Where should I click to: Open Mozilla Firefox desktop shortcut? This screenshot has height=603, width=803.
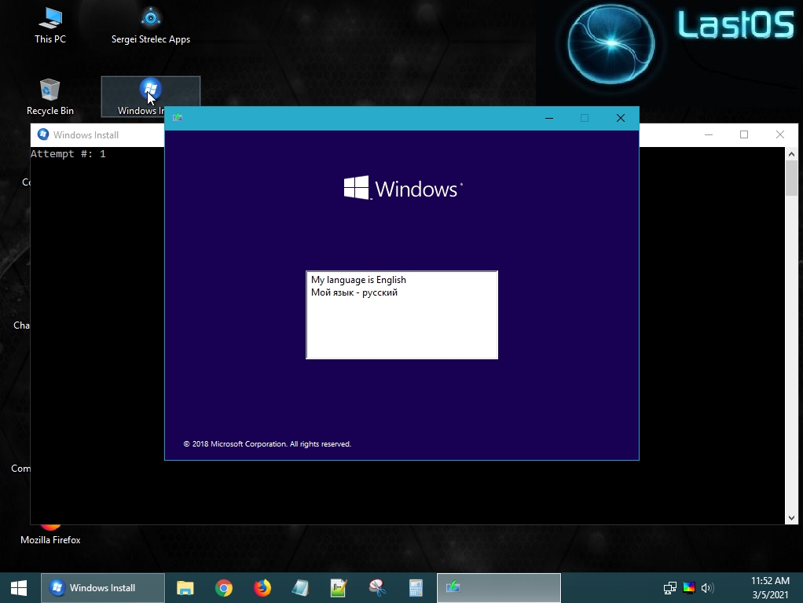click(50, 535)
